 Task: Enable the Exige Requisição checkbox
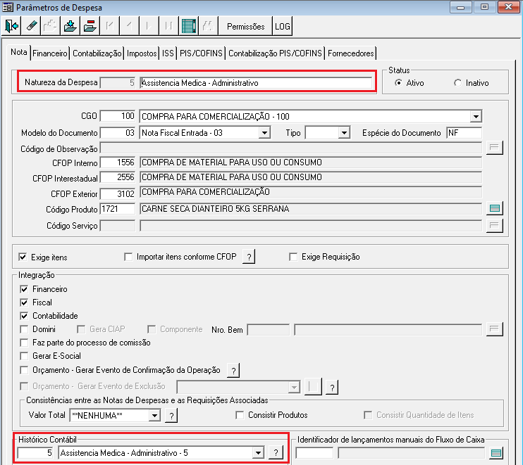[x=293, y=257]
